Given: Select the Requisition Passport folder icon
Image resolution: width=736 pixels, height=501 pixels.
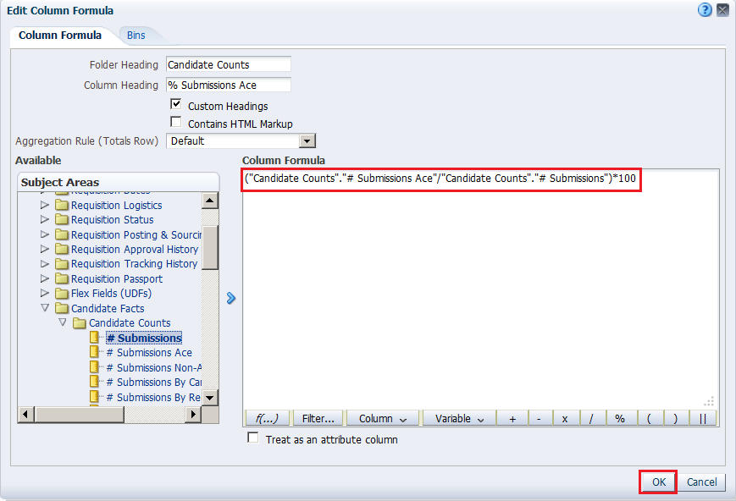Looking at the screenshot, I should coord(62,278).
